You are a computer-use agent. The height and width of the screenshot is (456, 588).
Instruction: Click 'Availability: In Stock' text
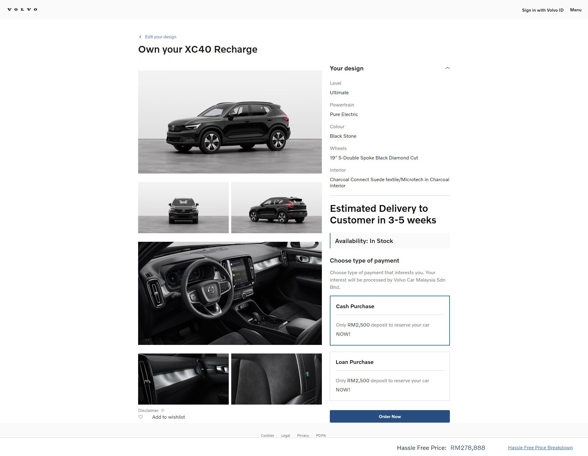coord(364,241)
